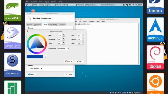Click the Color name field #0F4999

[x=63, y=49]
